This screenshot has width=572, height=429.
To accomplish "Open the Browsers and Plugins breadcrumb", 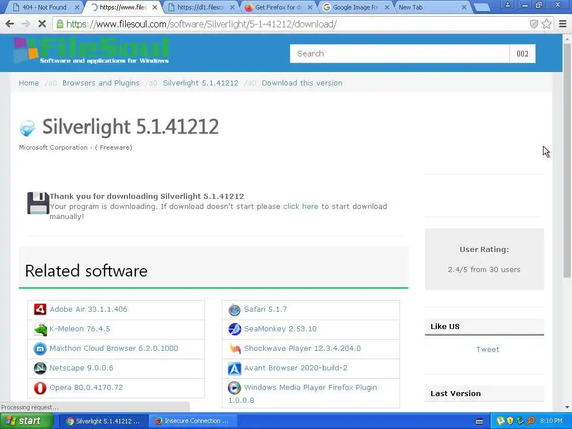I will click(x=101, y=83).
